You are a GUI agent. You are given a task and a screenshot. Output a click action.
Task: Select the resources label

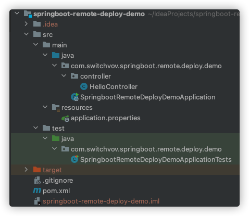[77, 108]
